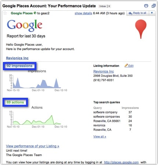This screenshot has height=165, width=158.
Task: Click the red map pin icon
Action: point(141,29)
